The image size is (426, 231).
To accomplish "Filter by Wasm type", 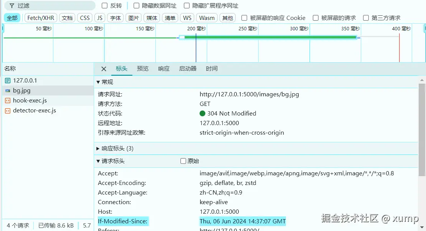I will click(x=207, y=18).
